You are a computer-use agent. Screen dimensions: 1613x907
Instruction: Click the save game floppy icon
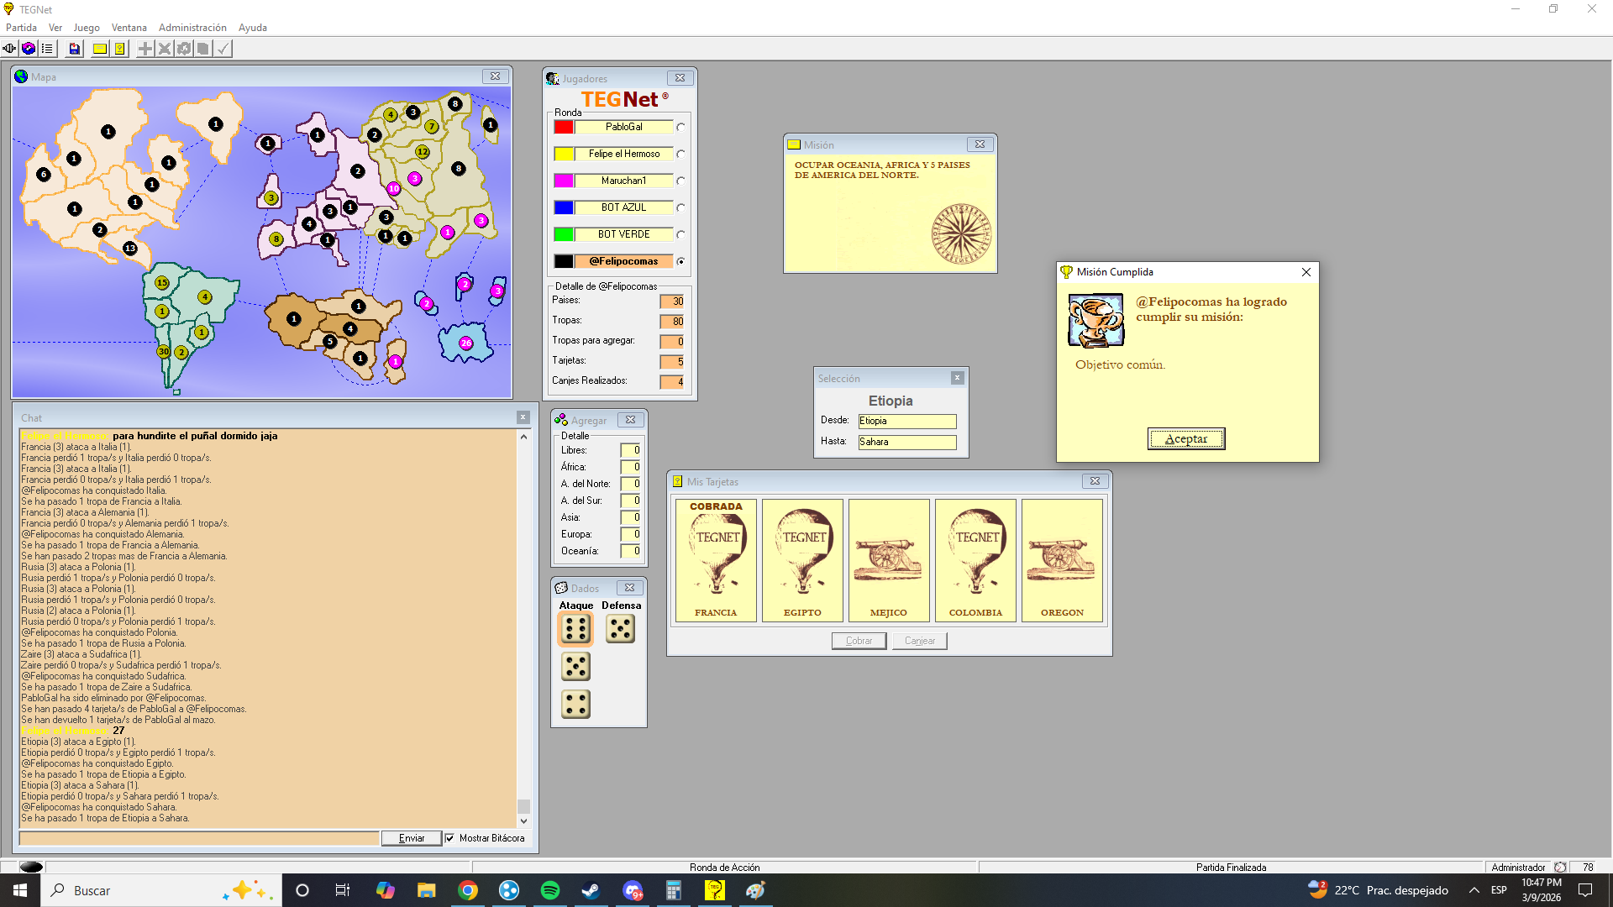75,49
